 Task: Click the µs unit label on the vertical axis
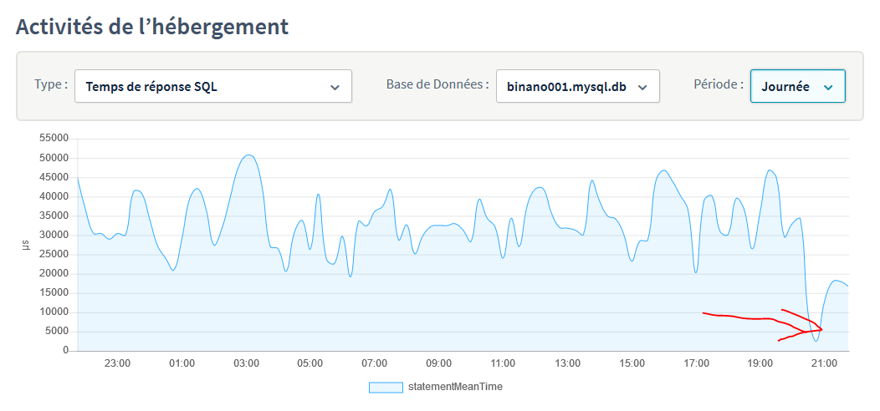pos(25,245)
